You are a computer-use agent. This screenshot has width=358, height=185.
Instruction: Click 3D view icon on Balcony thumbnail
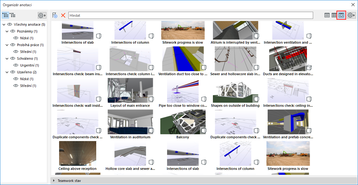point(204,131)
